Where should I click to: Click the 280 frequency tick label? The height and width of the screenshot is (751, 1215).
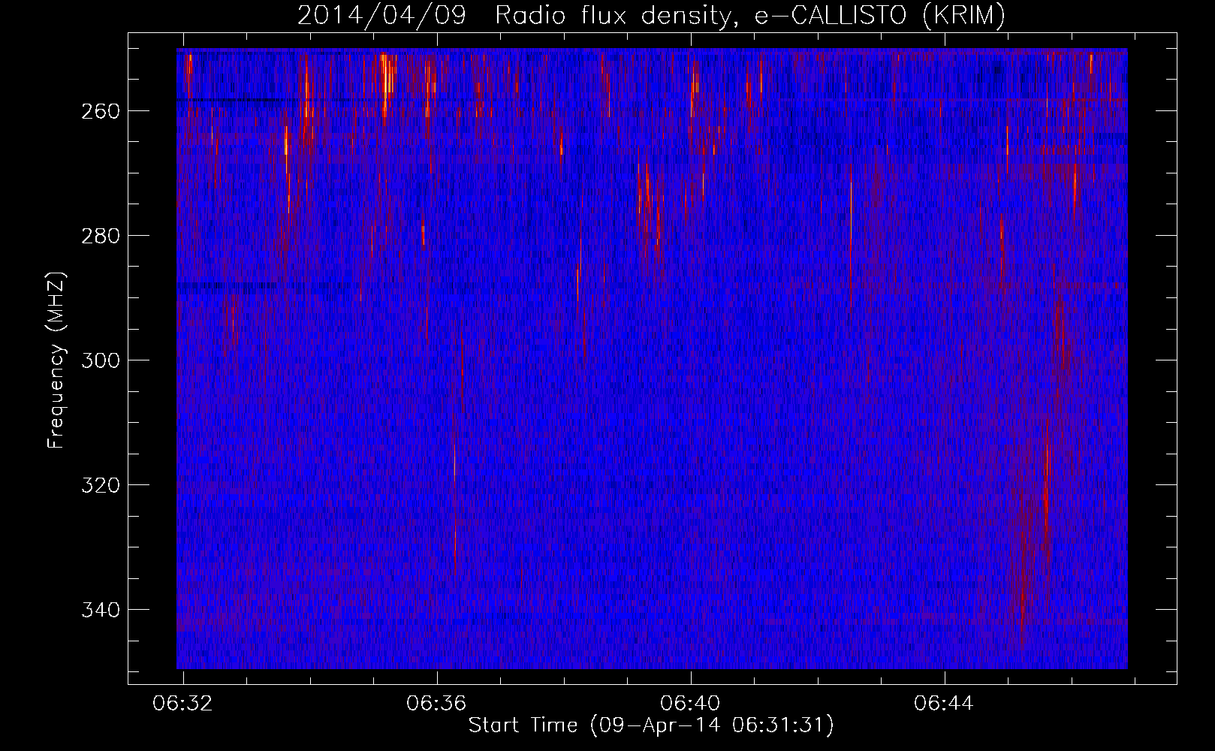pos(99,236)
